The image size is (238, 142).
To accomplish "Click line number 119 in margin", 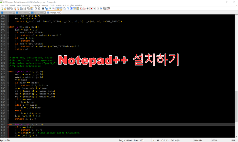I will coord(3,58).
